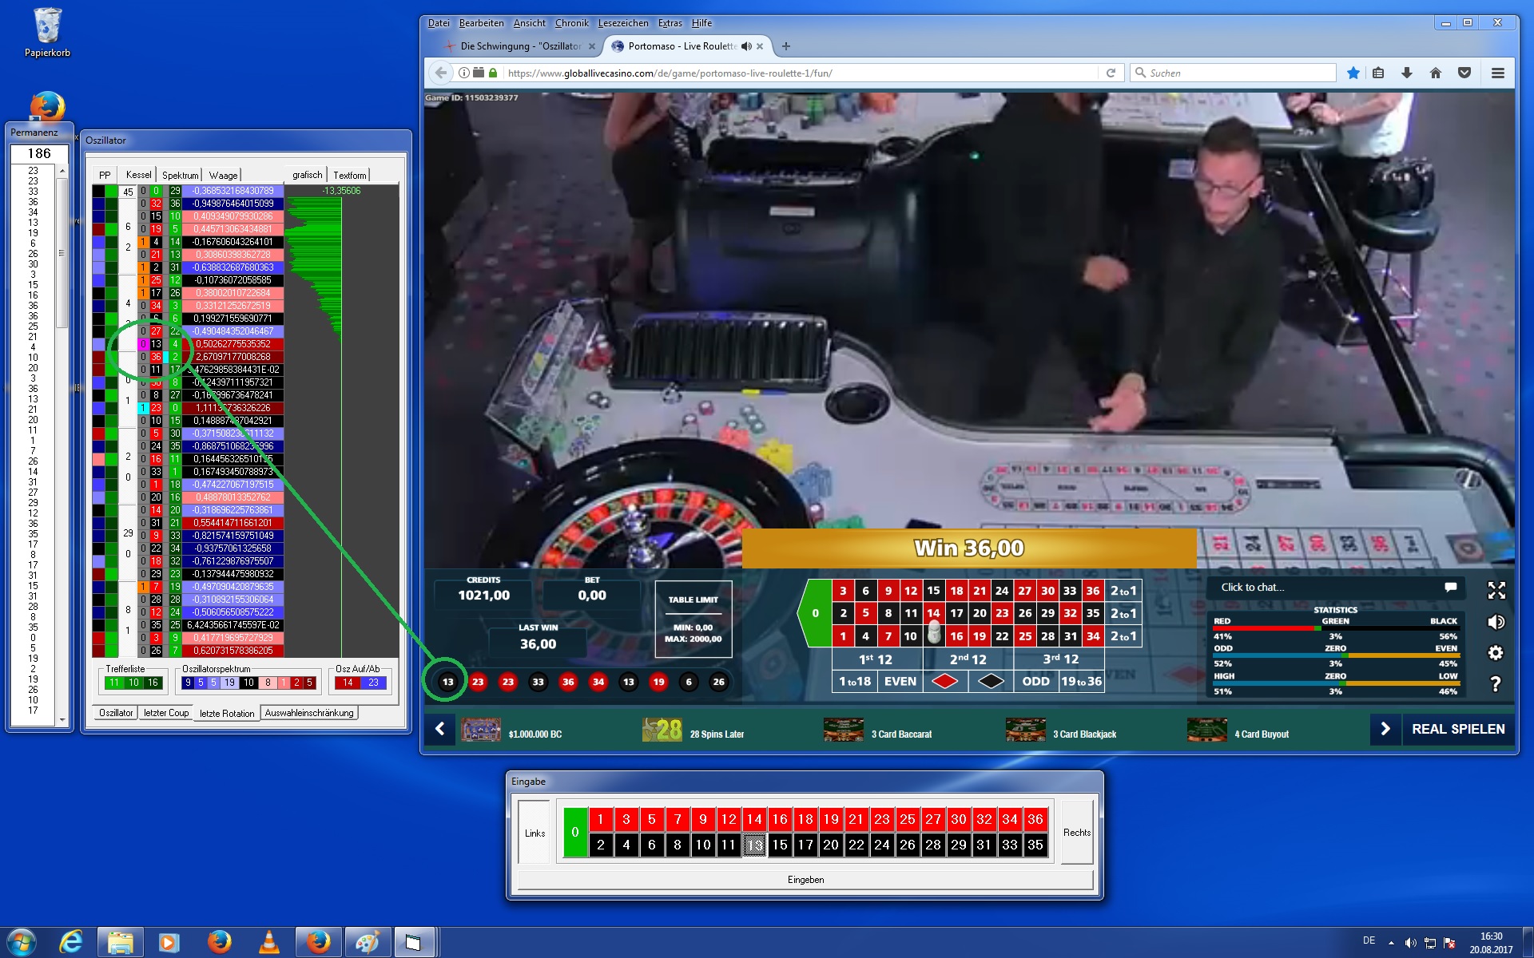Open the Auswahleinschränkung tab
This screenshot has height=958, width=1534.
coord(309,713)
